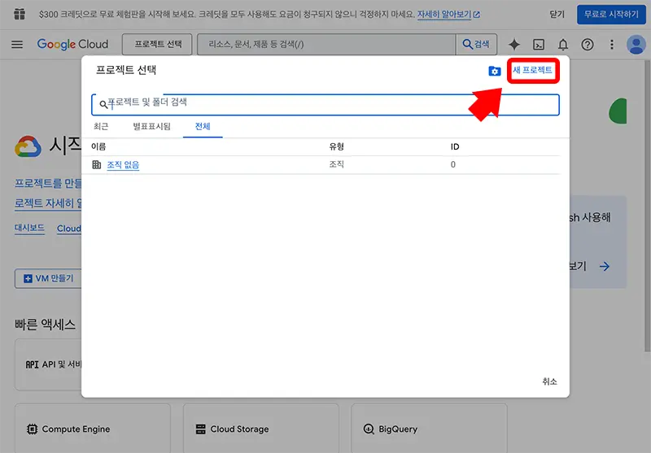Open the Compute Engine card
The height and width of the screenshot is (453, 651).
93,428
